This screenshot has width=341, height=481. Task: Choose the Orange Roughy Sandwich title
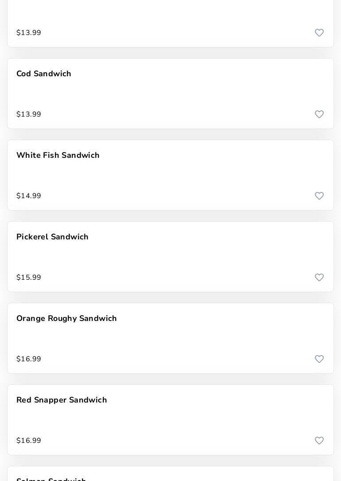(66, 318)
